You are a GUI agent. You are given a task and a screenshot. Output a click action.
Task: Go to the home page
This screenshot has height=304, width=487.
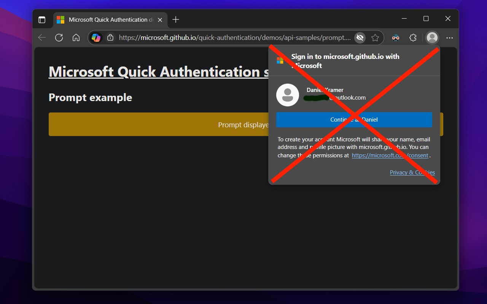[x=76, y=38]
